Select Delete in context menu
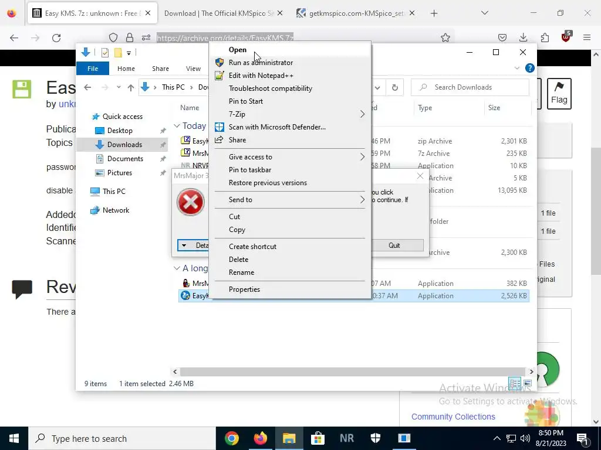This screenshot has height=450, width=601. coord(238,260)
